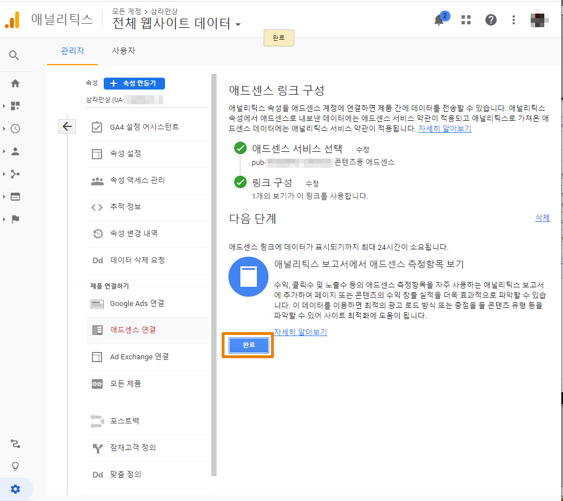Expand the Realtime sidebar arrow

4,129
